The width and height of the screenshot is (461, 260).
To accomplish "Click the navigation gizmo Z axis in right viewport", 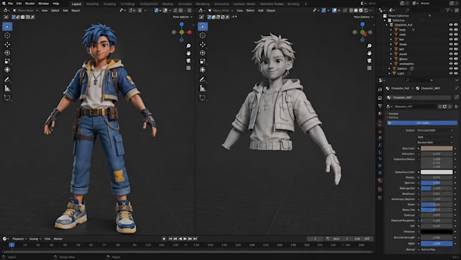I will point(363,24).
